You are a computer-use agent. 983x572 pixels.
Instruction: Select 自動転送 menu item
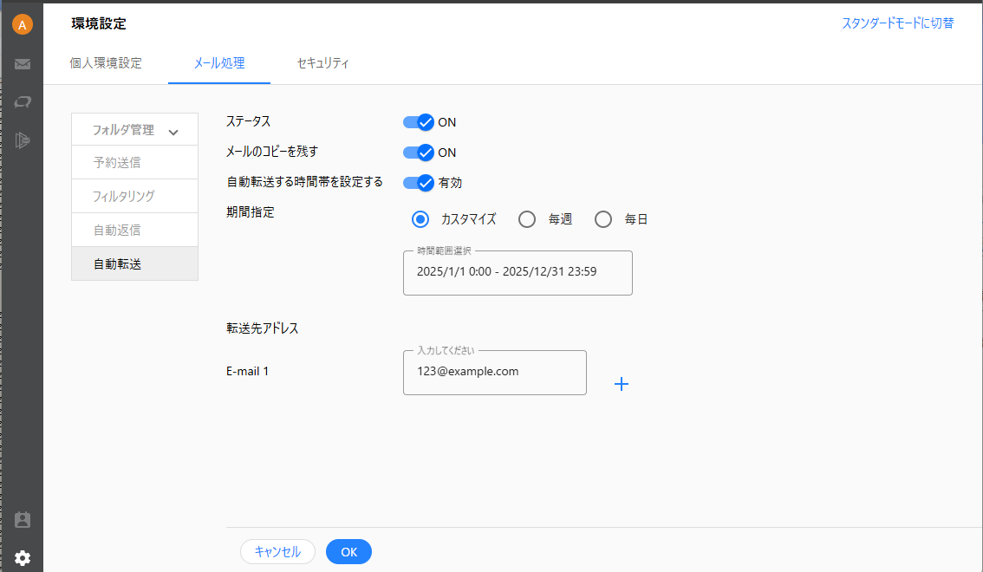point(134,263)
